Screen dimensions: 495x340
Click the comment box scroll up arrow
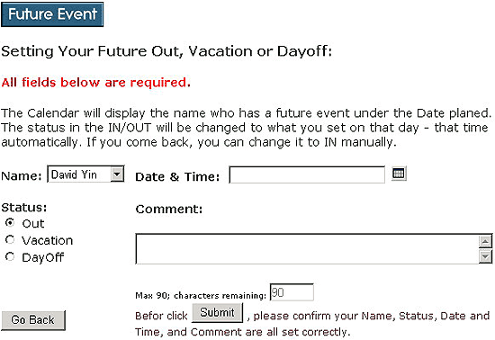tap(485, 242)
